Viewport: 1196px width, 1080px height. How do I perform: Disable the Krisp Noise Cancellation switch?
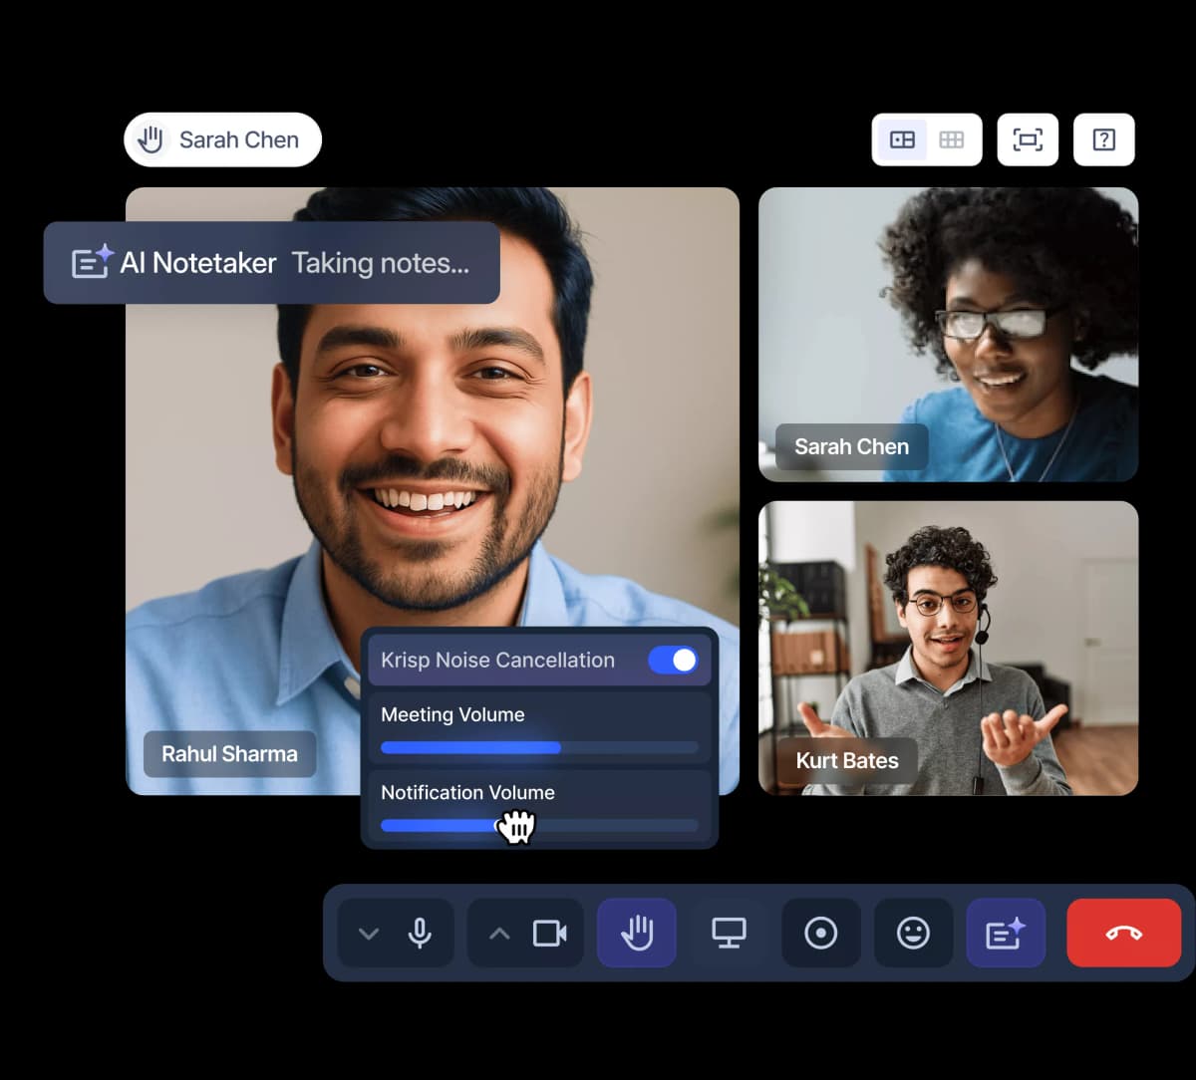(x=673, y=660)
